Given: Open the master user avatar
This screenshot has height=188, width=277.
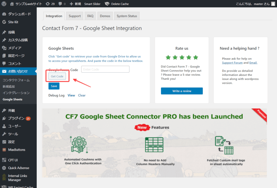Looking at the screenshot, I should click(273, 4).
